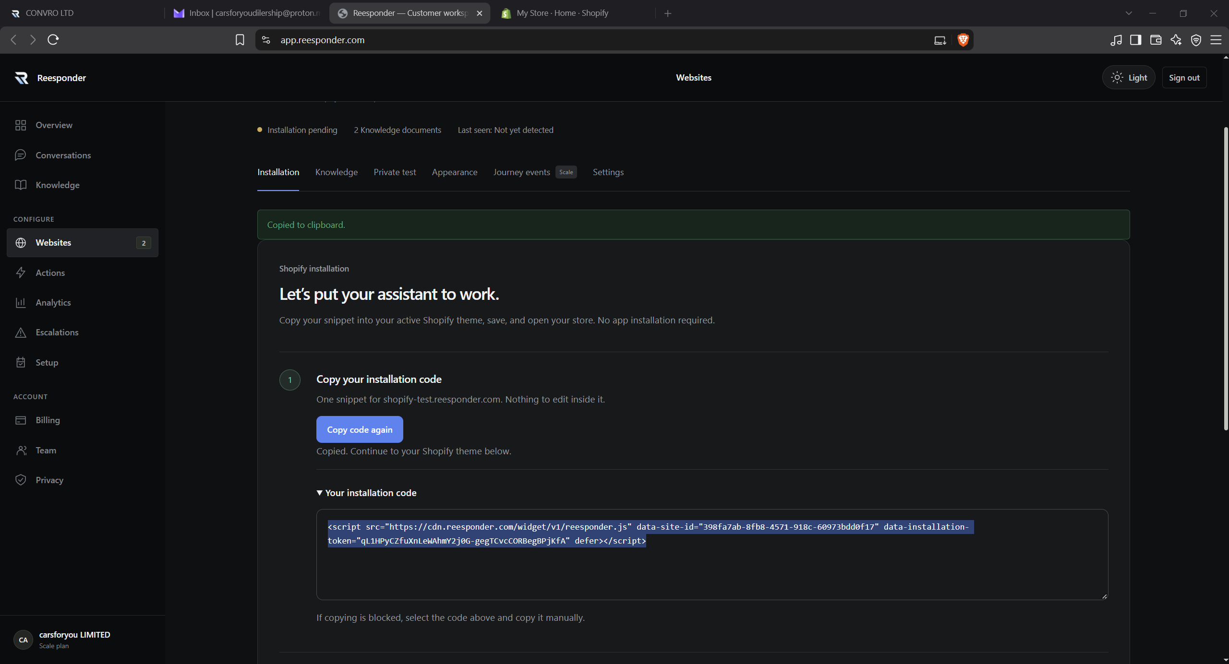Screen dimensions: 1229x664
Task: Switch to the Journey events tab
Action: click(x=521, y=172)
